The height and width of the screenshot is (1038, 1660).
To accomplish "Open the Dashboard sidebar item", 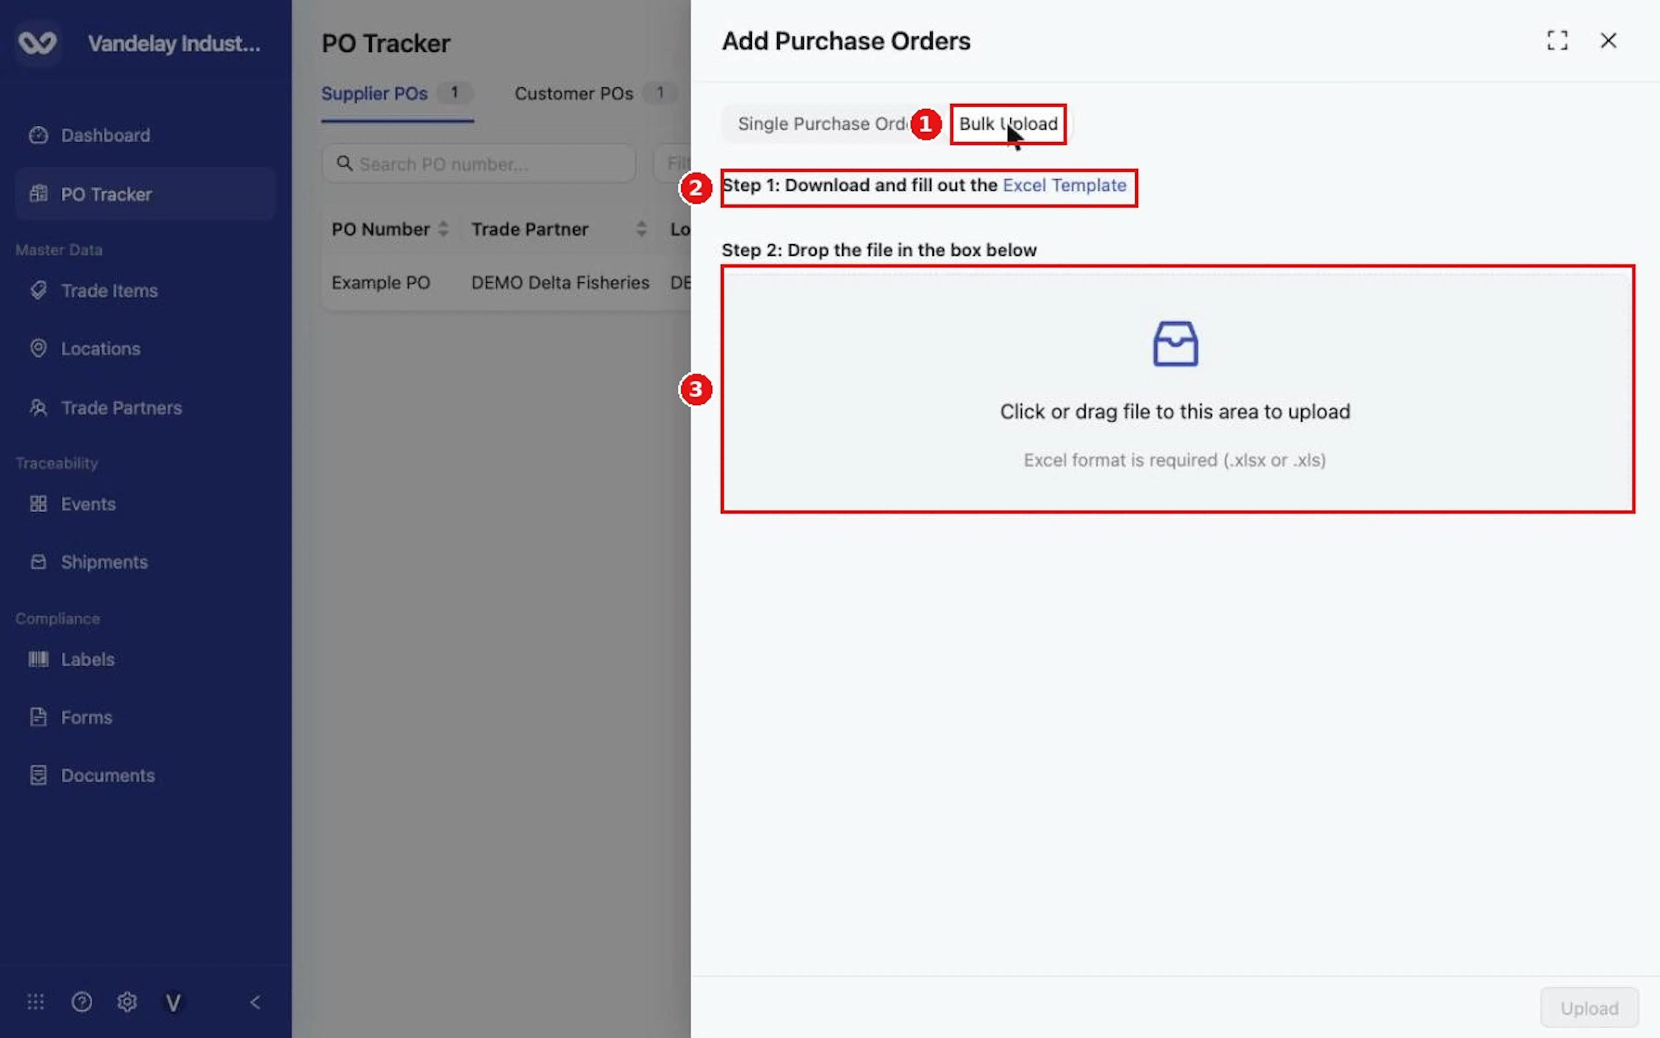I will pos(145,135).
